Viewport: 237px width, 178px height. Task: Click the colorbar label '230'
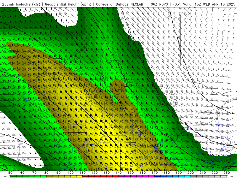tap(227, 173)
